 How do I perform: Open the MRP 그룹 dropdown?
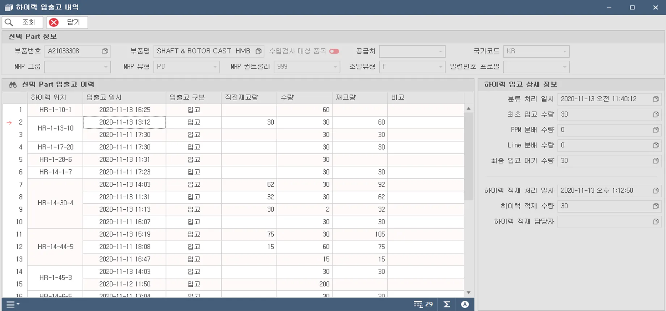pyautogui.click(x=106, y=67)
